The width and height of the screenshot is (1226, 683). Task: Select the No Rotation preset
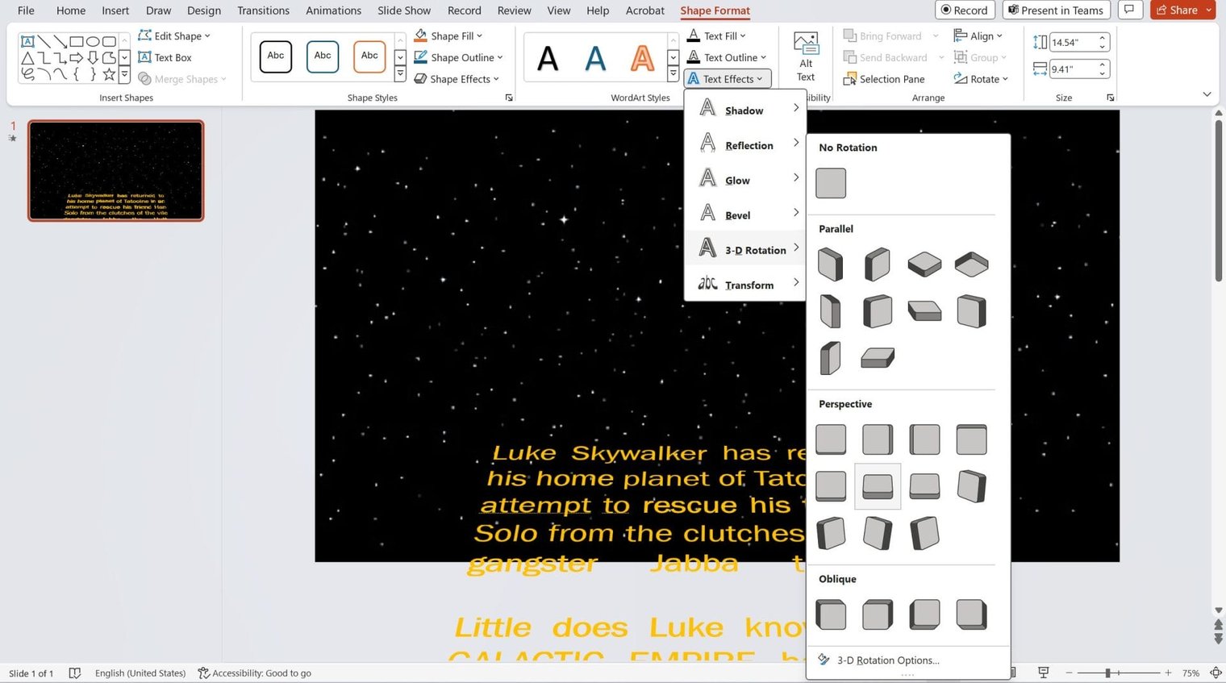click(830, 183)
